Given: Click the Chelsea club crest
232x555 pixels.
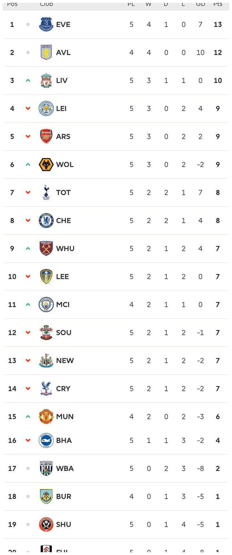Looking at the screenshot, I should 46,221.
